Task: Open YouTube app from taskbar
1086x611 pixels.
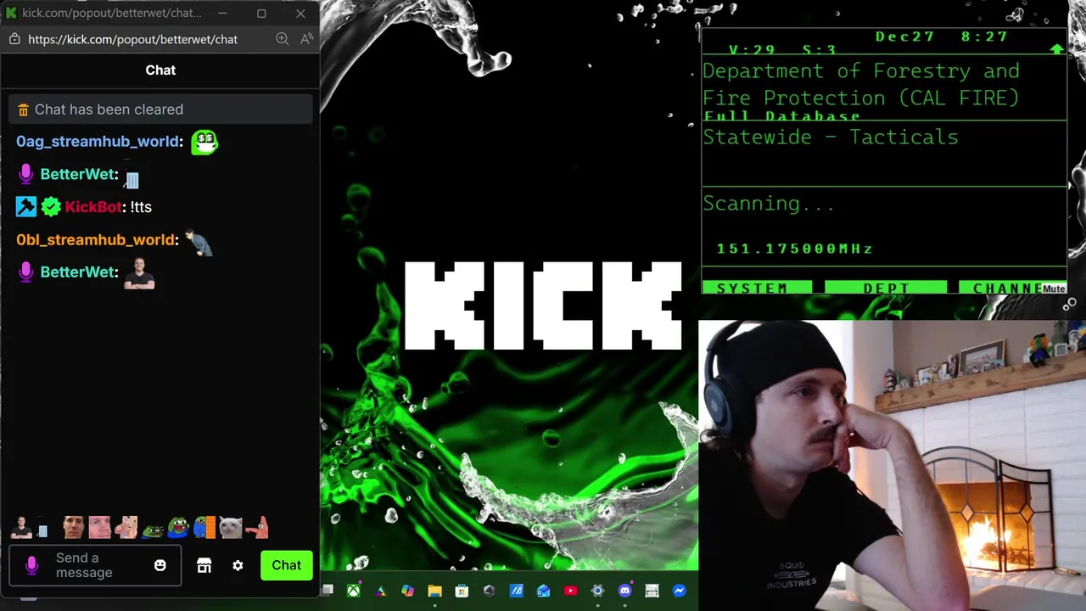Action: (x=570, y=591)
